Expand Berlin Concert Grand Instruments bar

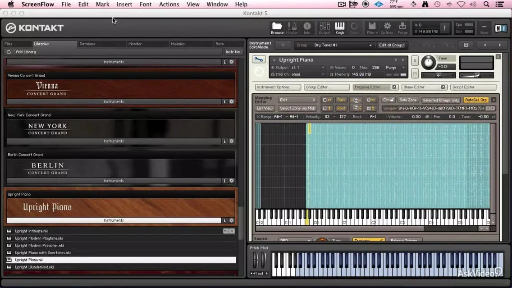(x=114, y=181)
